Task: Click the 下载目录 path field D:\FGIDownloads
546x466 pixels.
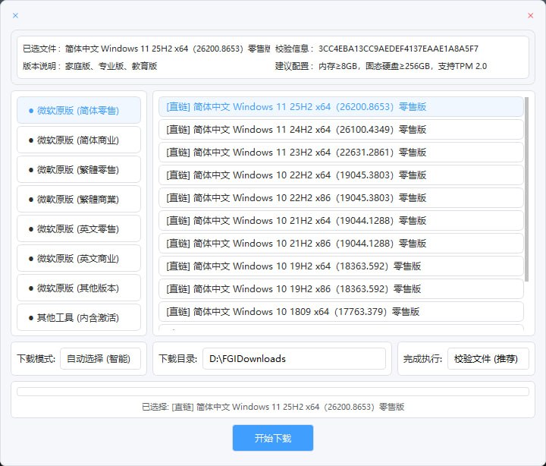Action: [x=294, y=359]
